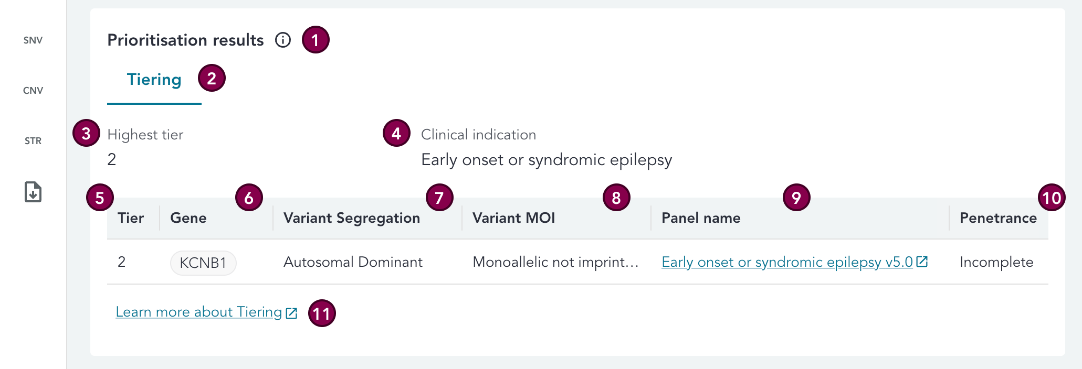Click the Gene column header

pyautogui.click(x=188, y=218)
